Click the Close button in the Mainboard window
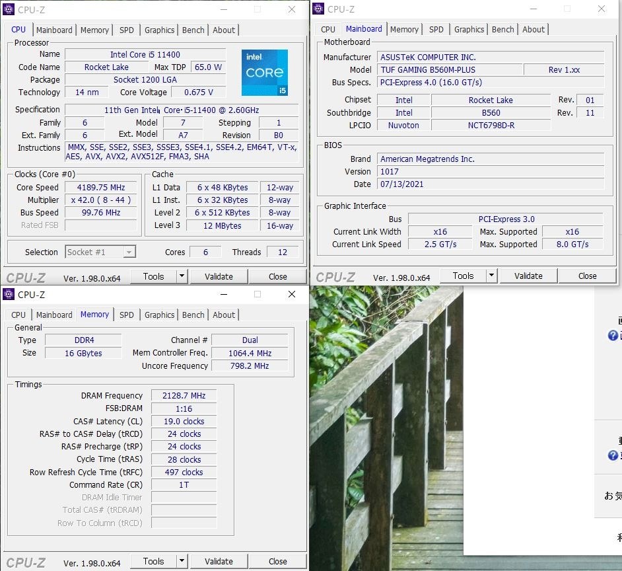The height and width of the screenshot is (571, 622). pyautogui.click(x=588, y=276)
